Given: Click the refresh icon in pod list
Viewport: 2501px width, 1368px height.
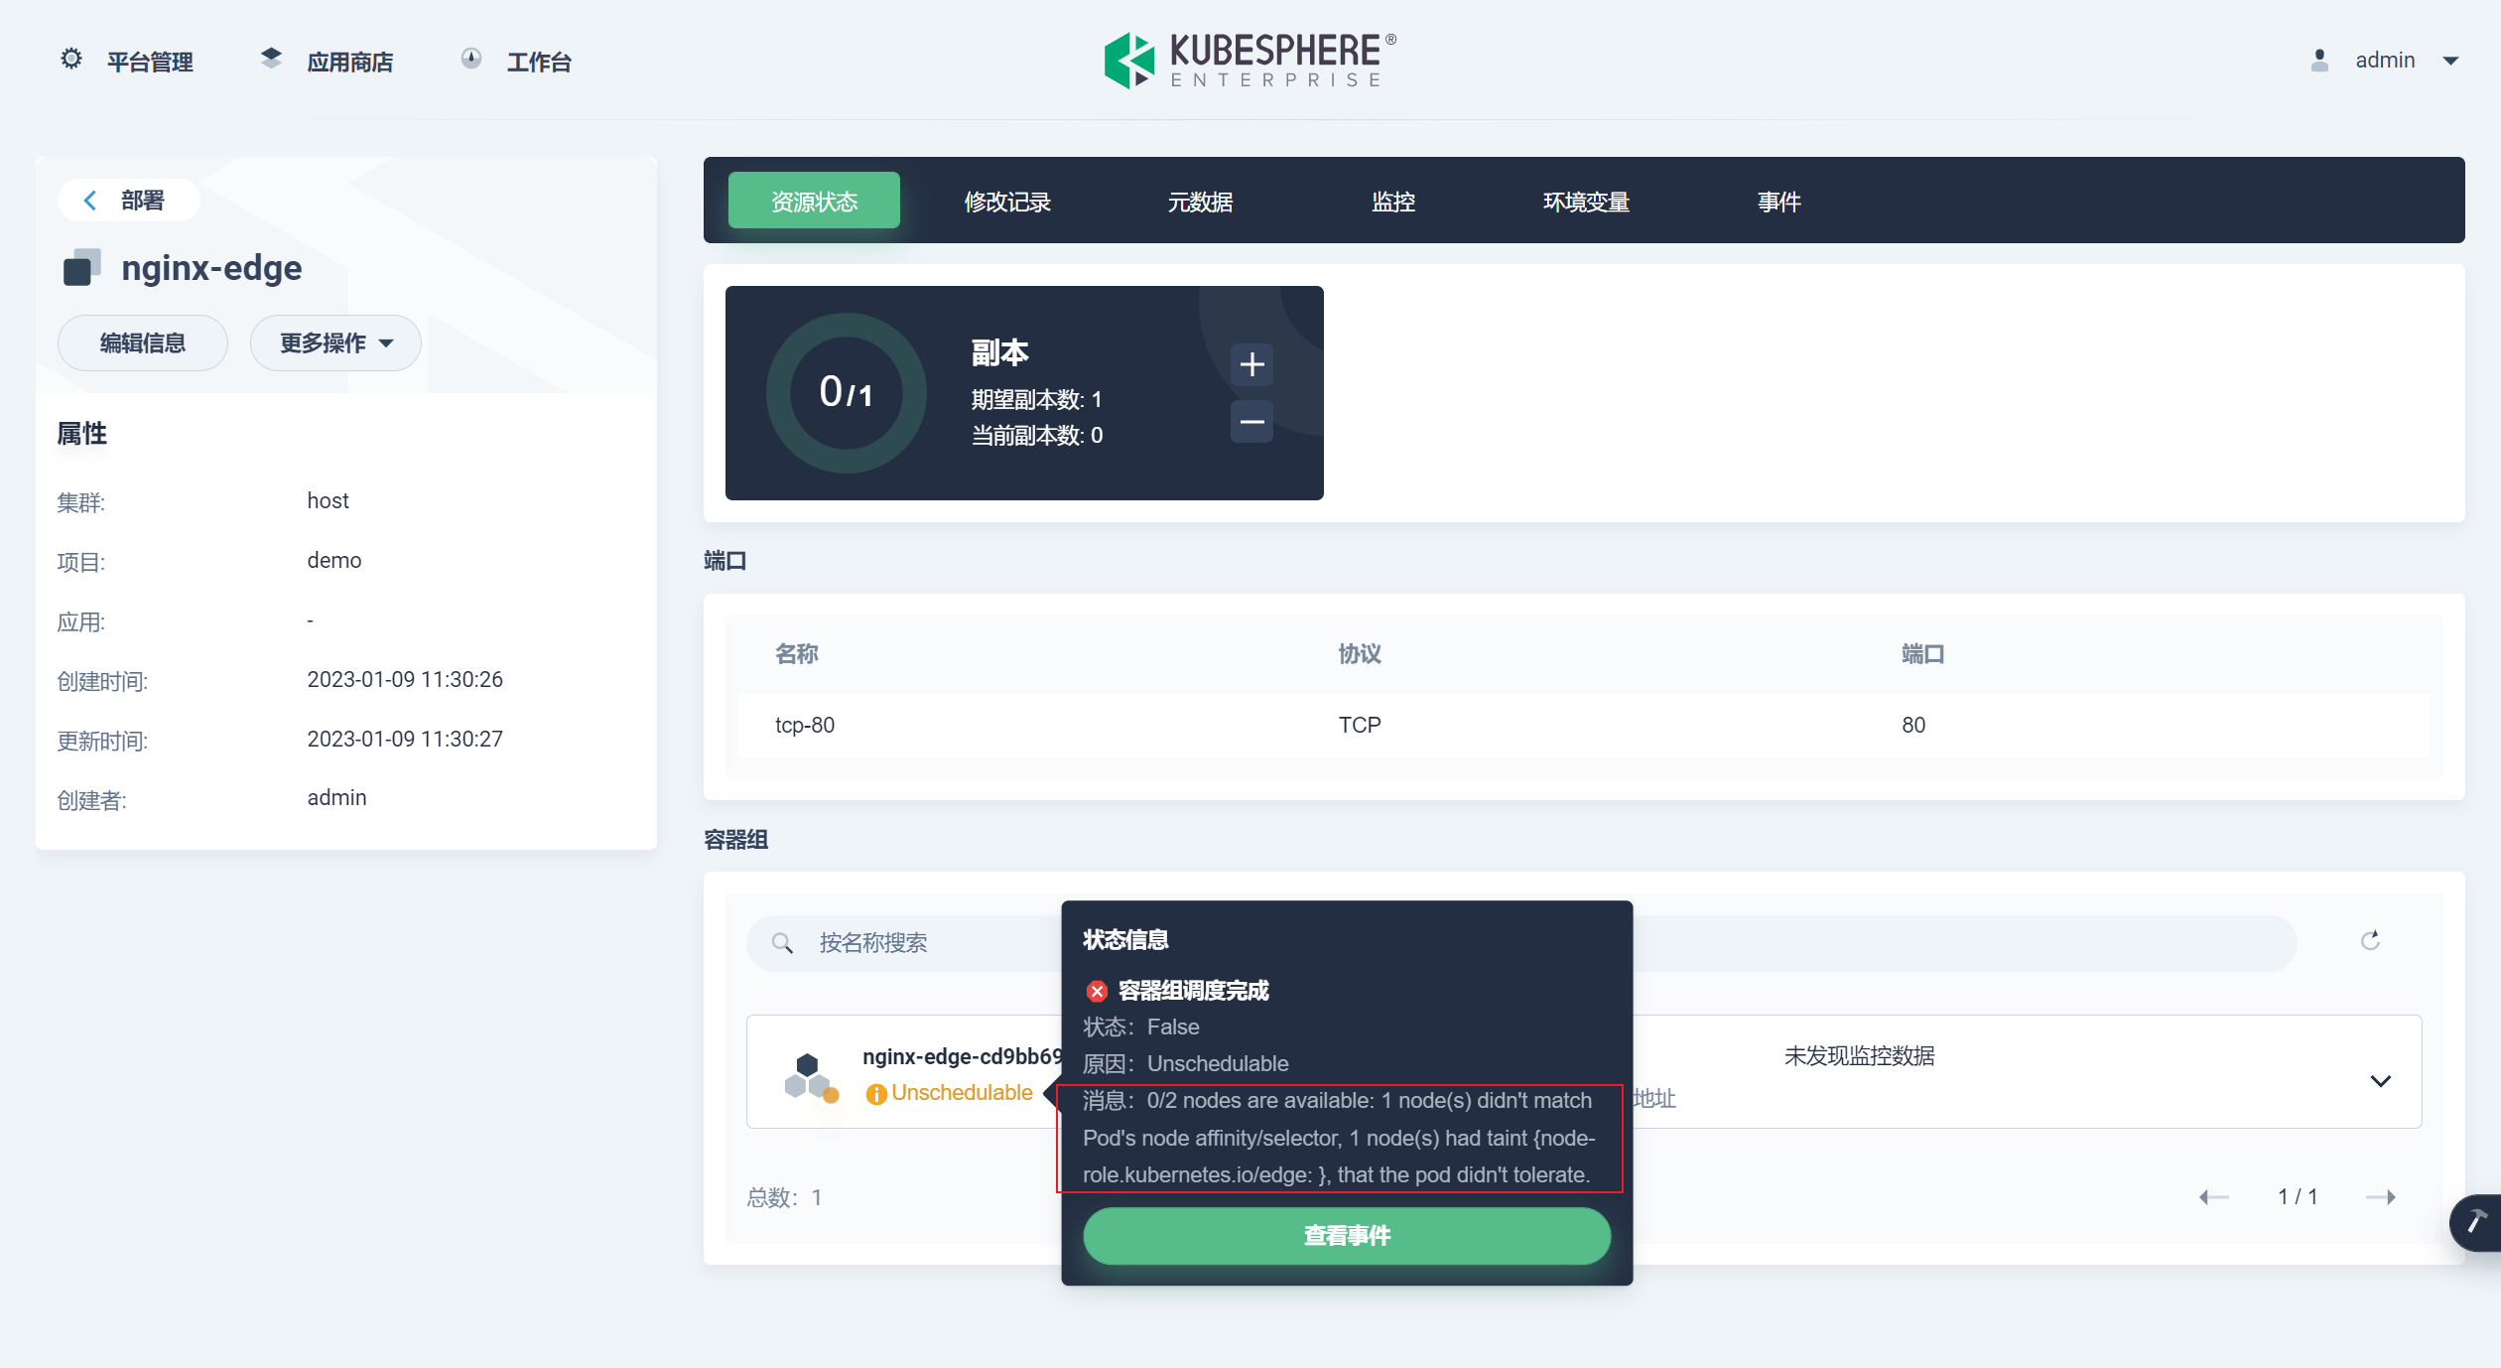Looking at the screenshot, I should pos(2370,941).
